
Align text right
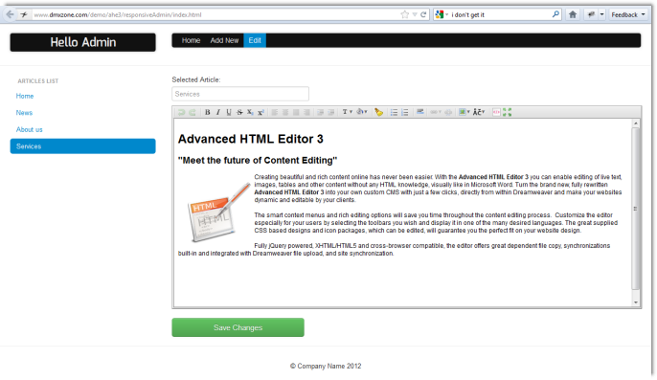click(x=306, y=112)
